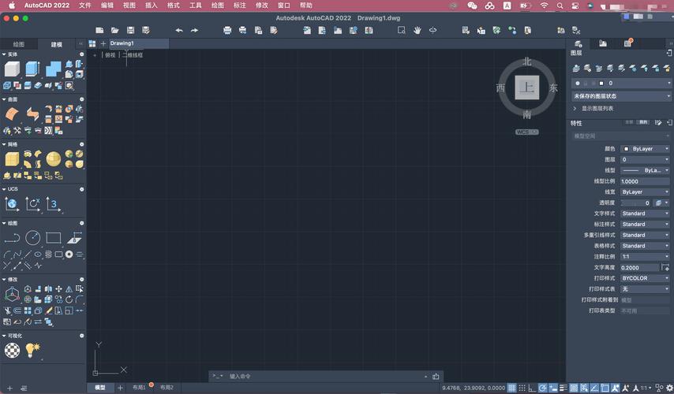Open the current layer dropdown

[x=621, y=83]
